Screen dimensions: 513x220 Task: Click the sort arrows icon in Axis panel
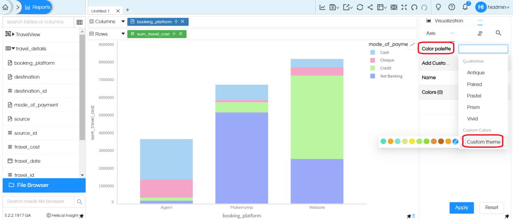(480, 33)
